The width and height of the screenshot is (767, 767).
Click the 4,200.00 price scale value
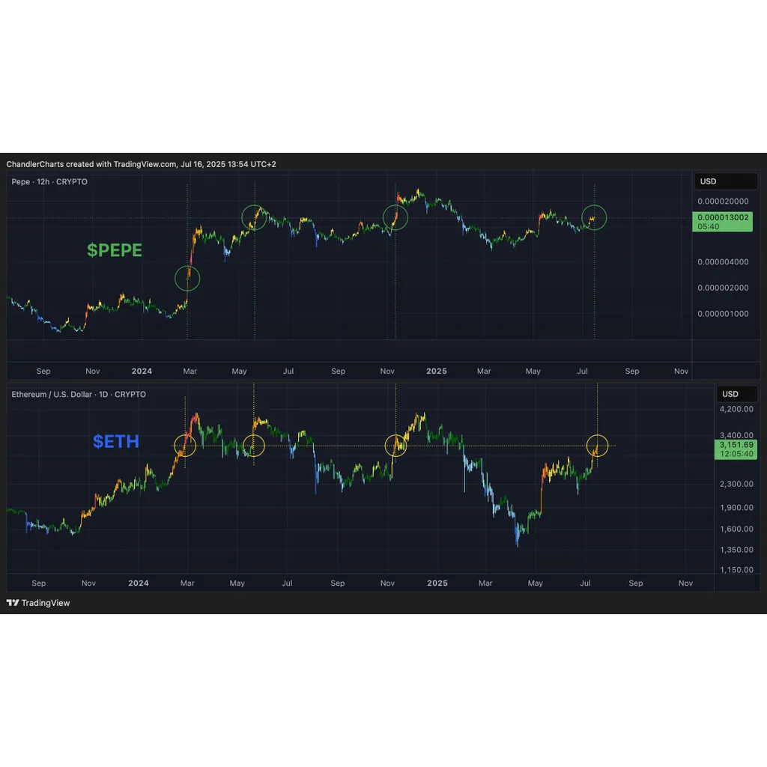[x=736, y=409]
